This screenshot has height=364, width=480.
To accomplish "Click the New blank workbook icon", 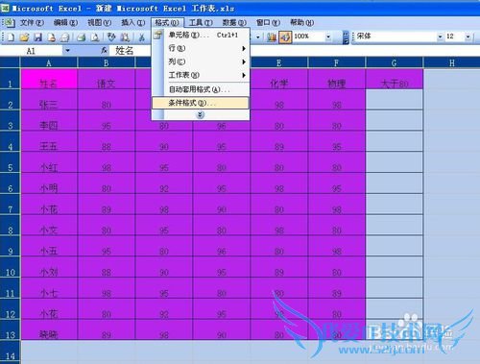I will (11, 37).
